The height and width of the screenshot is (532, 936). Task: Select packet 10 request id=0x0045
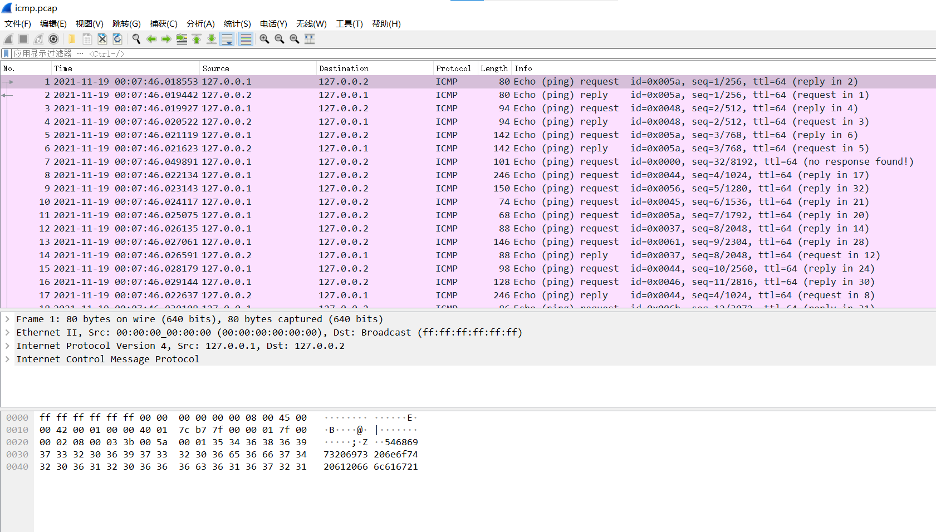pos(468,201)
